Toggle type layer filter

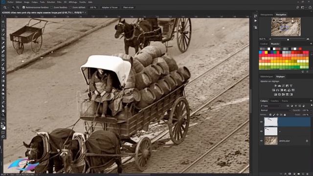(x=296, y=106)
